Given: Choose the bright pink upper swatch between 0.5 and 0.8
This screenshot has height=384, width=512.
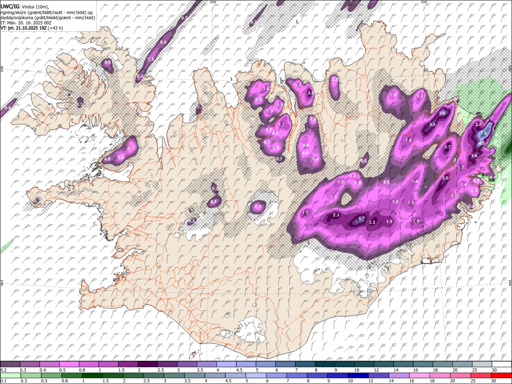Looking at the screenshot, I should click(69, 364).
